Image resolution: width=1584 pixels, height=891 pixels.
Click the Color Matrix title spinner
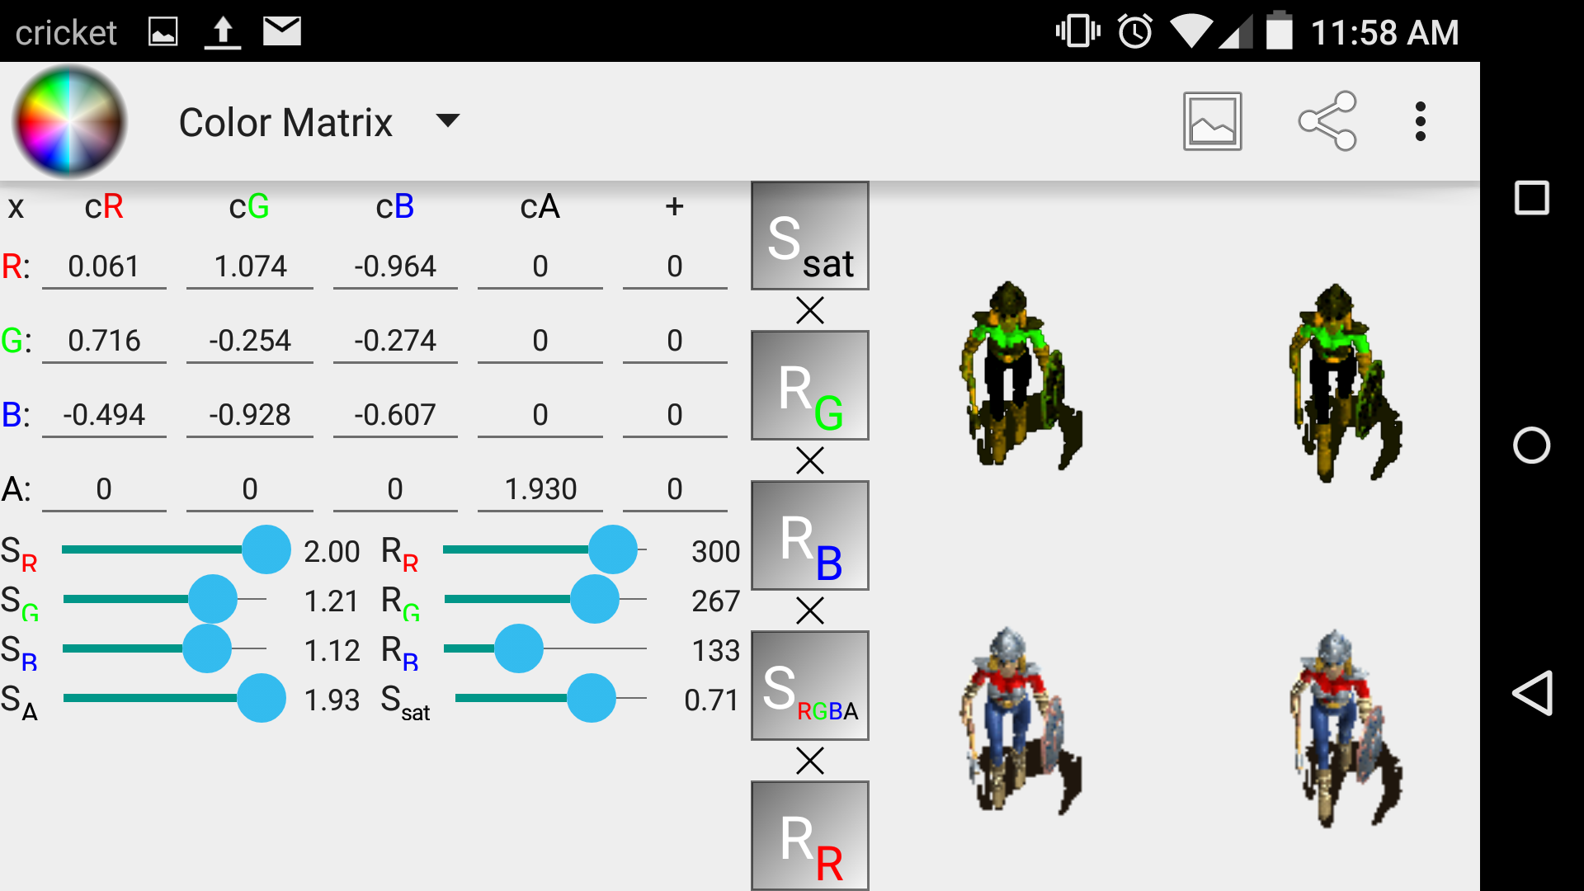pos(285,122)
